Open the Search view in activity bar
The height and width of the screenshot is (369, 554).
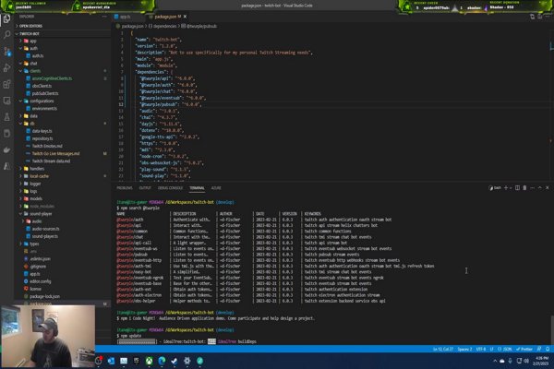click(x=6, y=35)
